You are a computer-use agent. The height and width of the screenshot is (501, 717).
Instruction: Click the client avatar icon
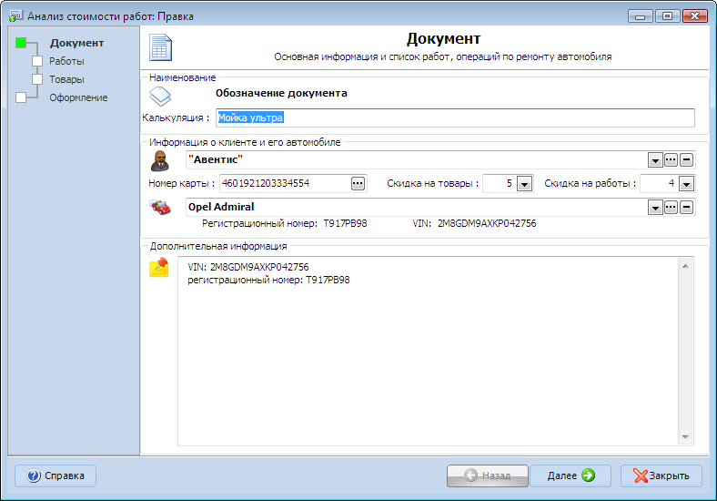pyautogui.click(x=160, y=161)
